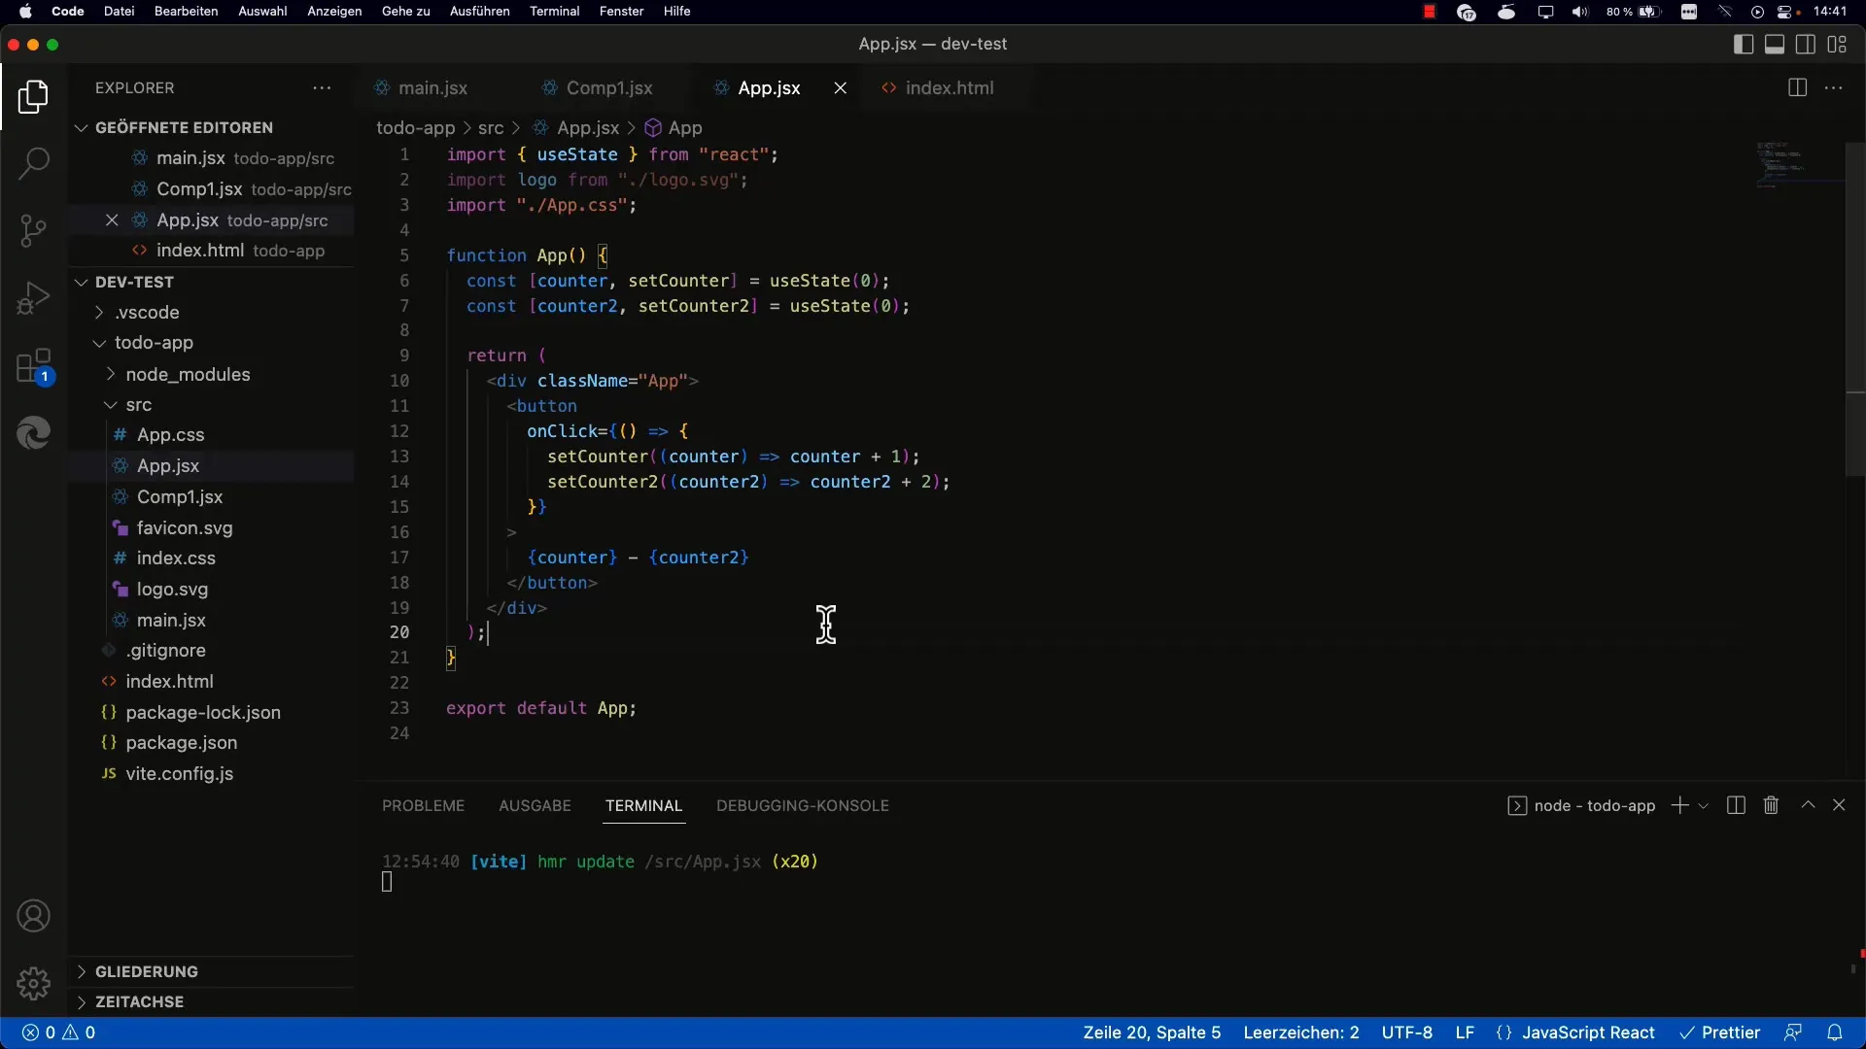Open package.json in file tree
1866x1049 pixels.
[x=212, y=743]
